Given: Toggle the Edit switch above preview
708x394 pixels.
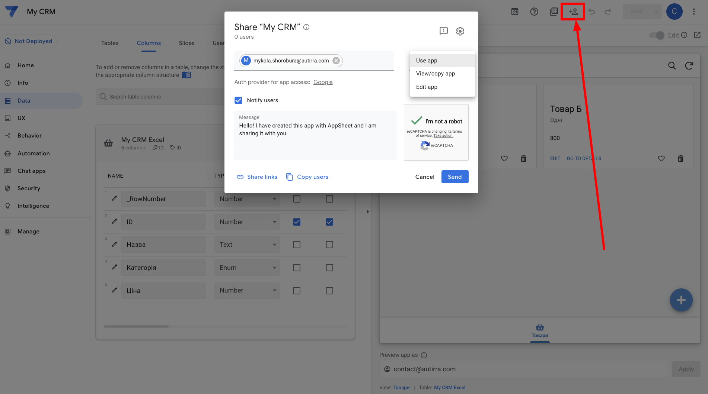Looking at the screenshot, I should [x=657, y=35].
